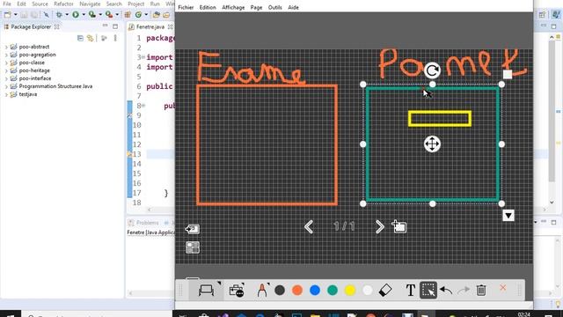Open the page grid overview icon
Viewport: 563px width, 317px height.
point(193,247)
